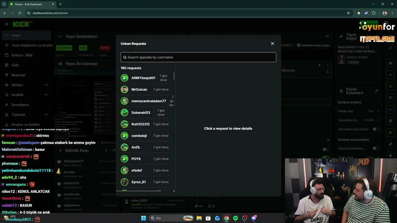Image resolution: width=397 pixels, height=223 pixels.
Task: Click the KAPALI status badge
Action: point(105,48)
